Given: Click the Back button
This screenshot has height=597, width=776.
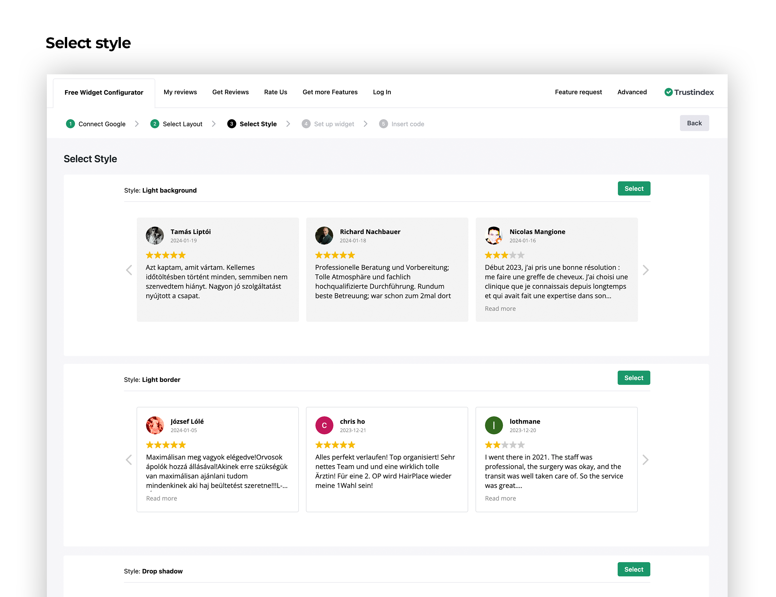Looking at the screenshot, I should (x=694, y=123).
